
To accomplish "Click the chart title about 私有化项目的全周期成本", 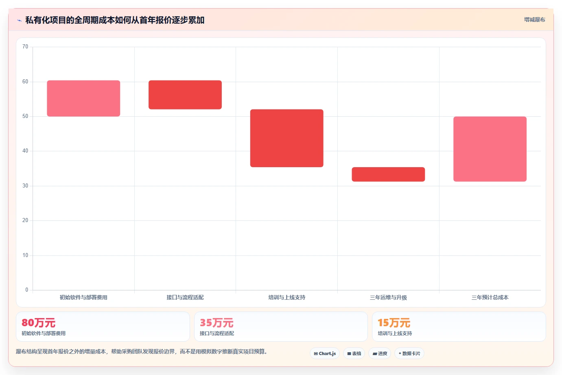I will (x=115, y=20).
